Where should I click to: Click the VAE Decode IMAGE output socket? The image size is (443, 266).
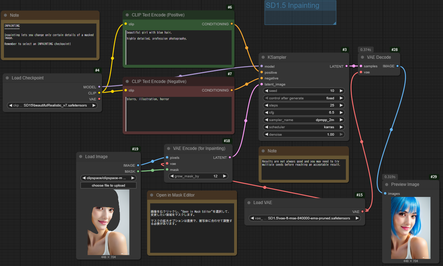[397, 66]
